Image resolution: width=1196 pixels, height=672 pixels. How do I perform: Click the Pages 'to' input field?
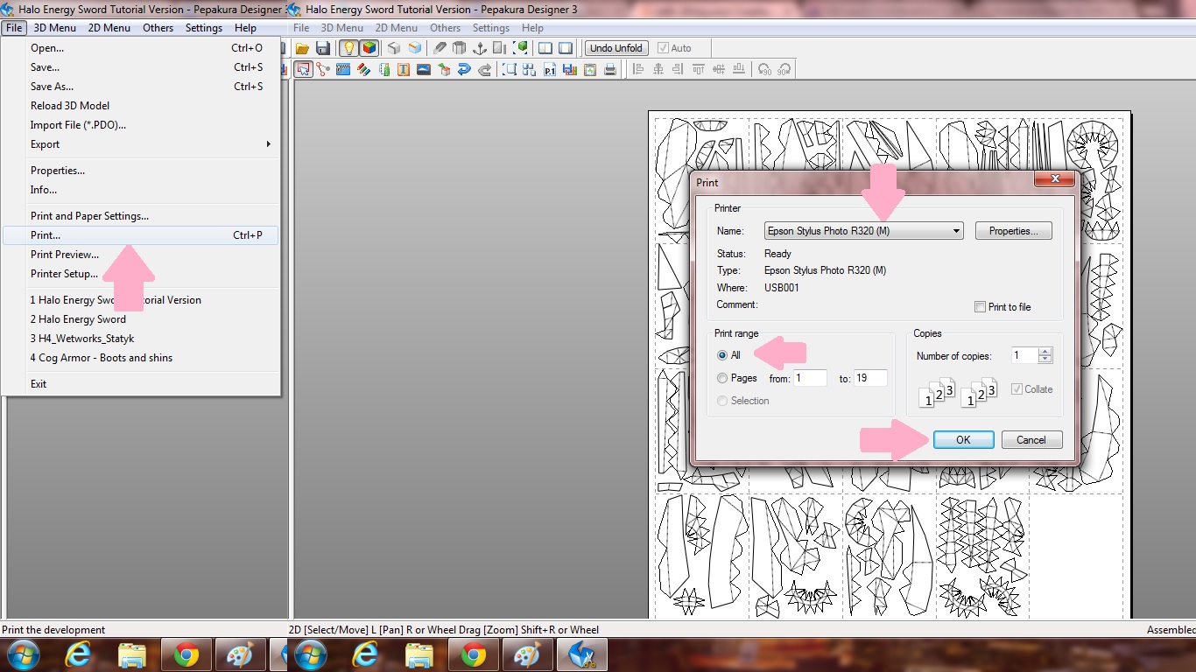(870, 378)
